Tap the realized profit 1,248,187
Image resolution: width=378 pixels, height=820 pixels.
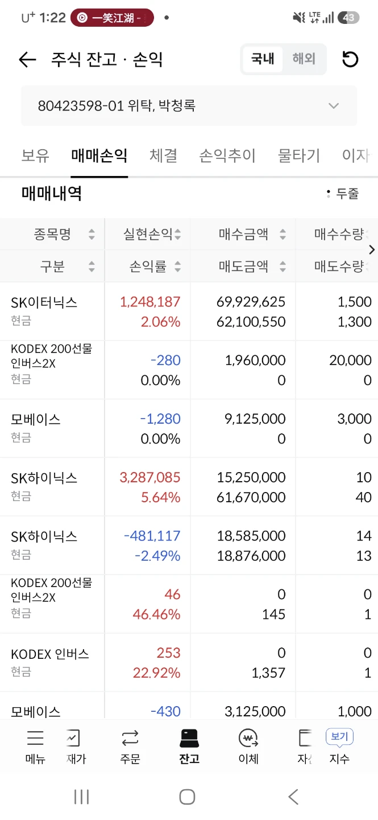150,302
